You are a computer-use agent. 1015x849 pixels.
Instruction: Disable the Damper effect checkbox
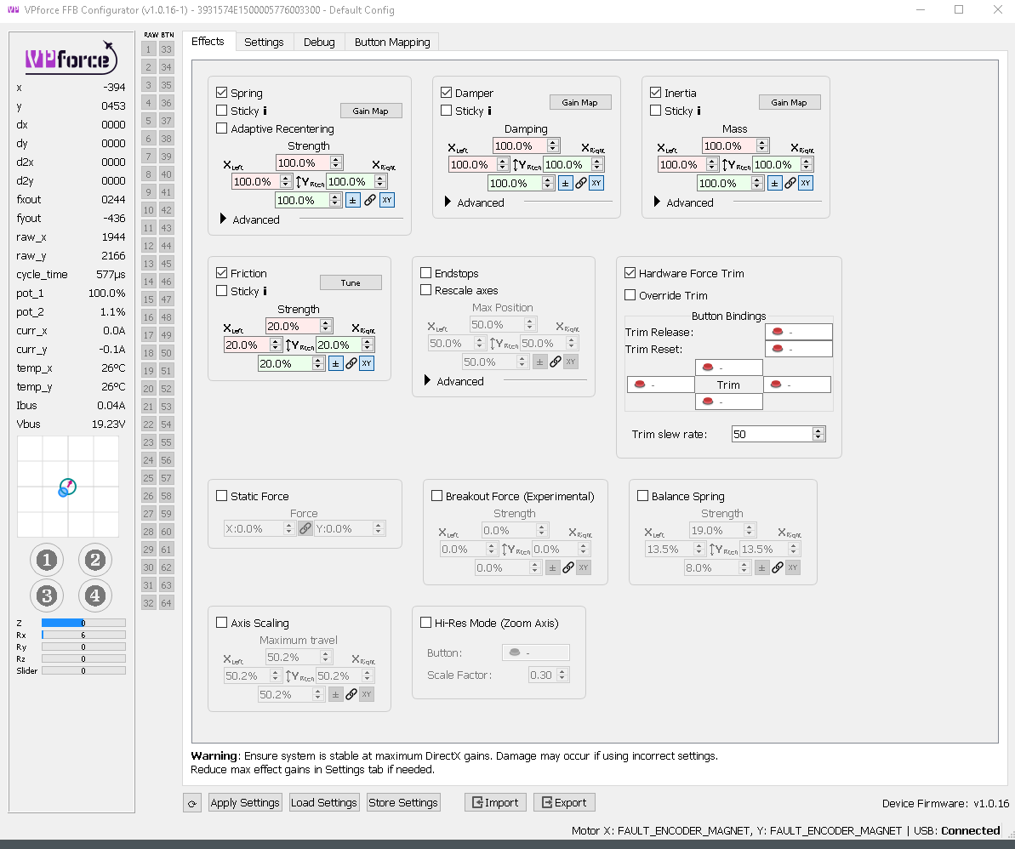[447, 93]
